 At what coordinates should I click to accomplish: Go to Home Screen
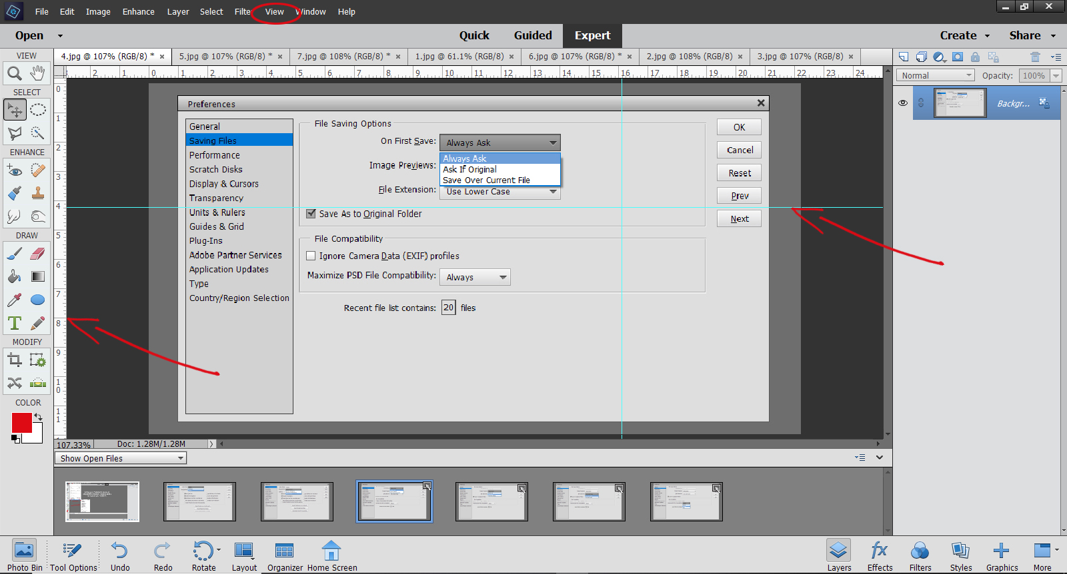(x=332, y=556)
